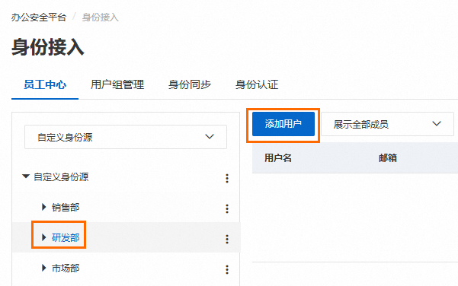Select 销售部 in the department tree
Screen dimensions: 458x286
coord(66,208)
